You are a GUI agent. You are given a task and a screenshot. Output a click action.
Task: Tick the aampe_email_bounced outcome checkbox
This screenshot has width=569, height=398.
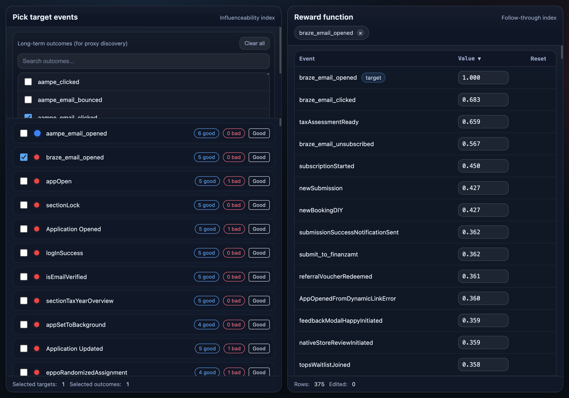(x=28, y=100)
